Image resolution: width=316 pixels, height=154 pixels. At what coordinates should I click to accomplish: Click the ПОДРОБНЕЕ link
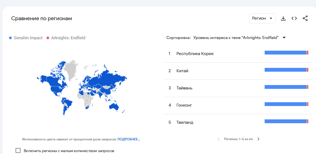[129, 139]
